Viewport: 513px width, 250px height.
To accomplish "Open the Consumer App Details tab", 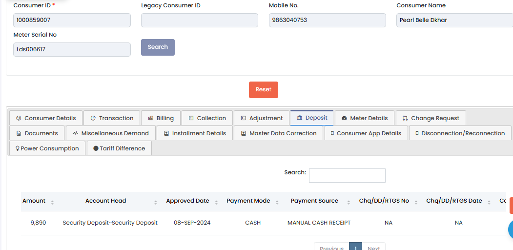I will (366, 133).
